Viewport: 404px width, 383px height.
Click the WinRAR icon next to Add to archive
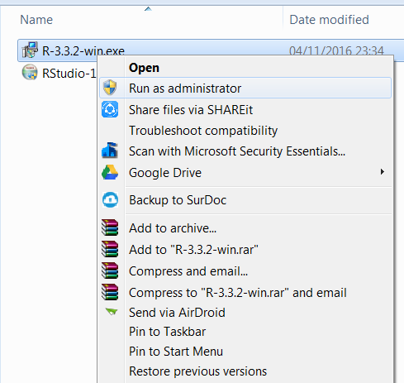click(110, 227)
